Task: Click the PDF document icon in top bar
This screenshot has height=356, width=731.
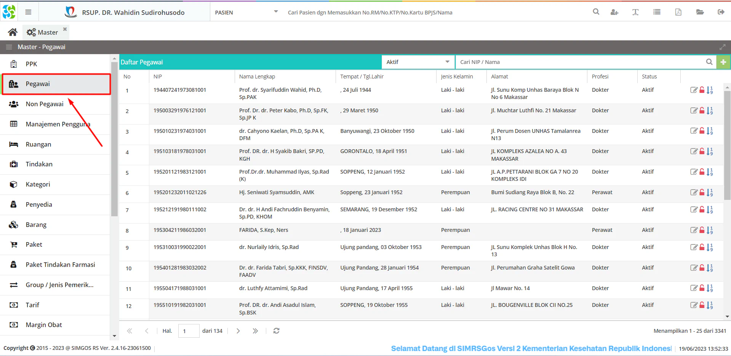Action: [678, 12]
